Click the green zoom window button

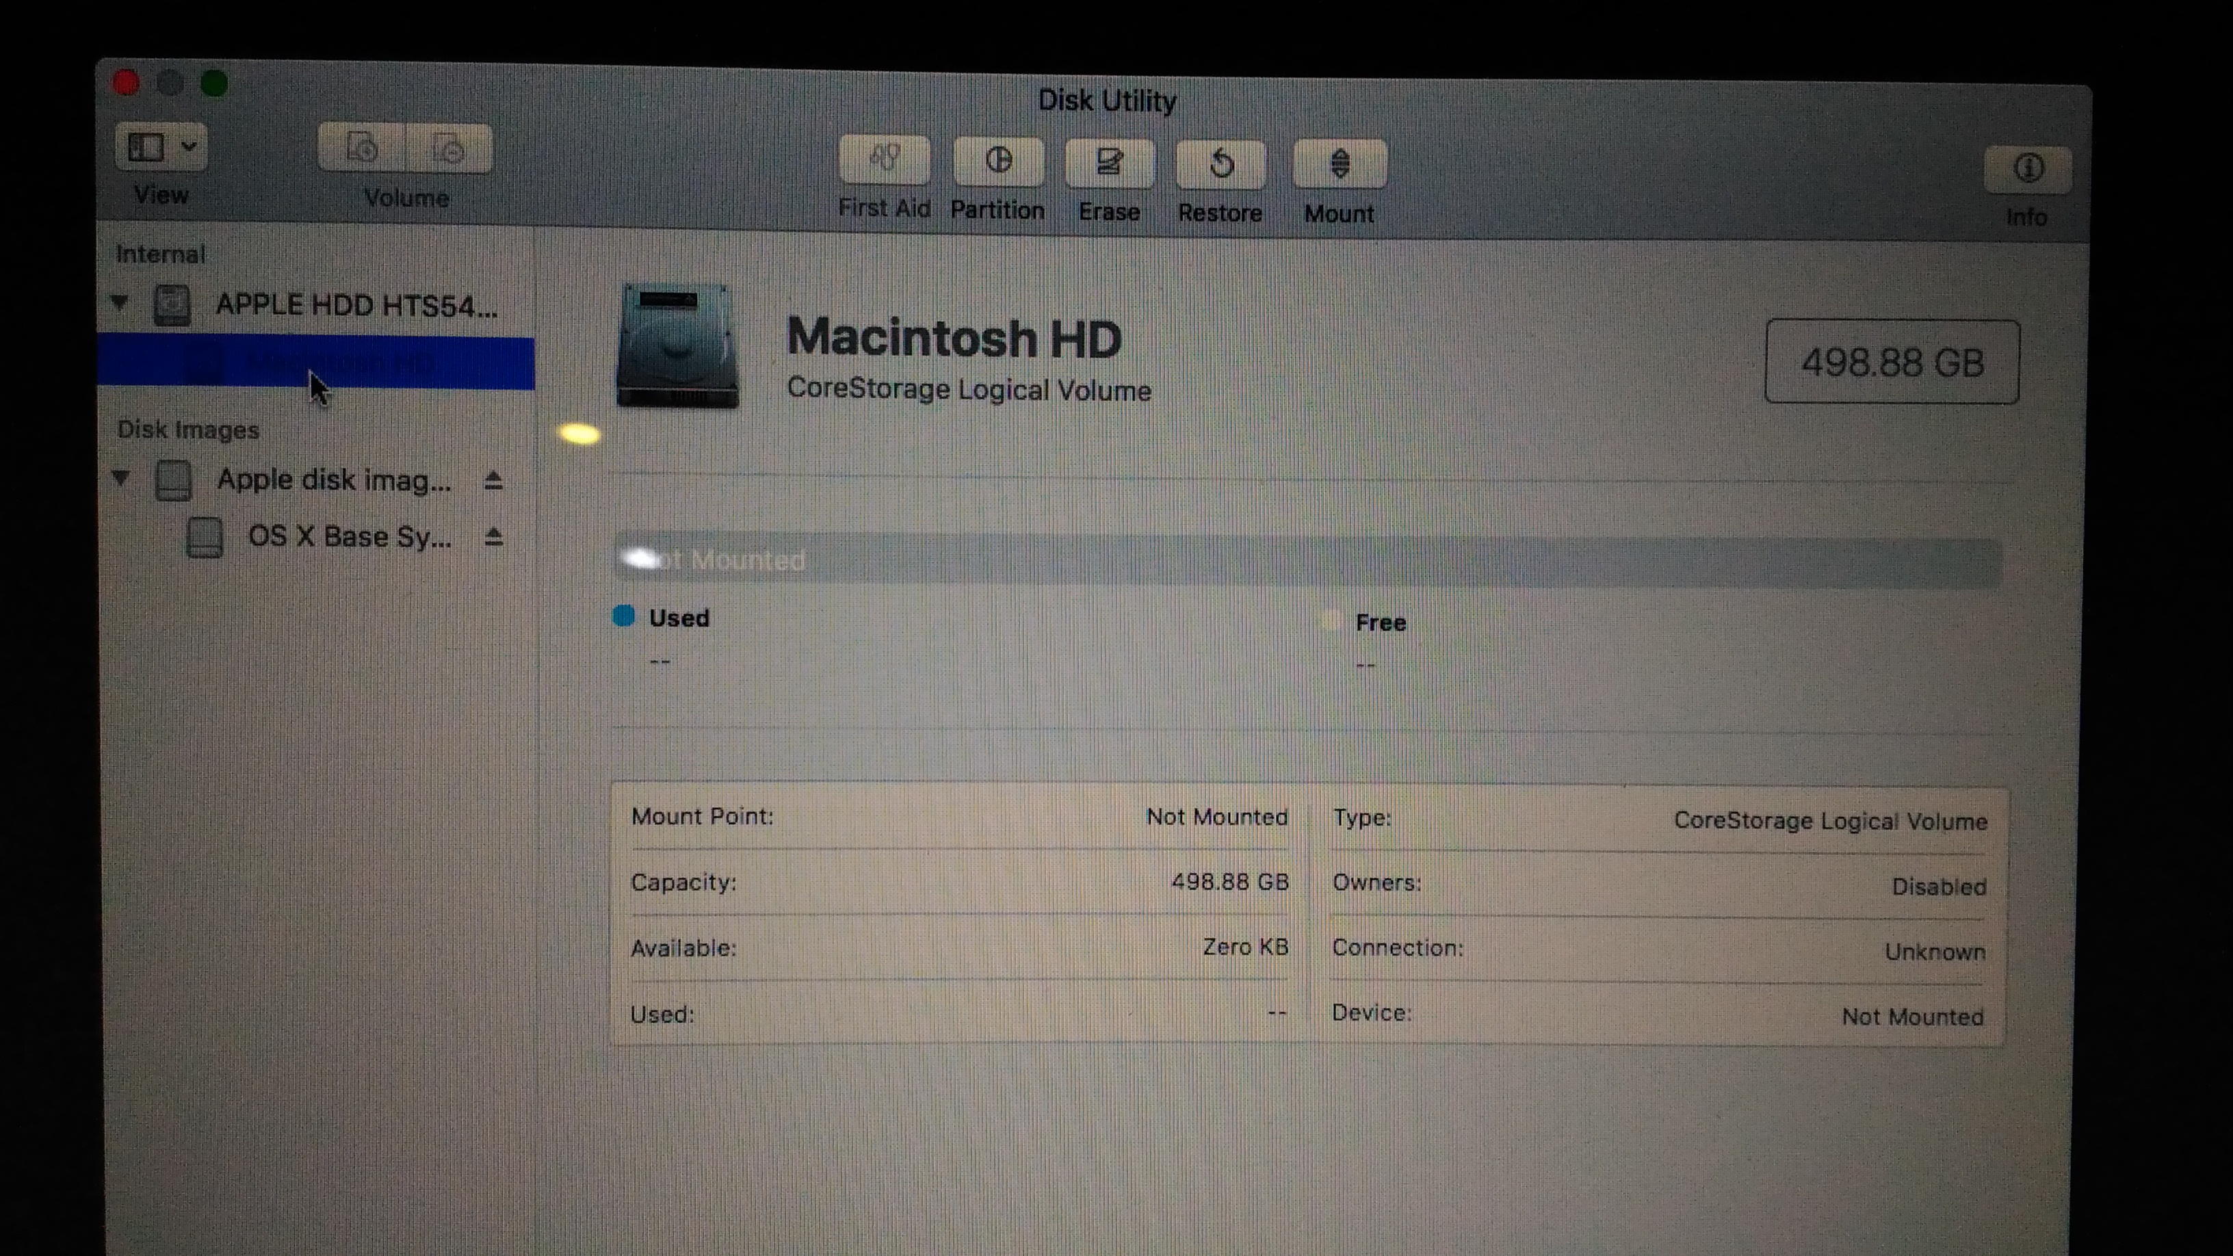215,83
